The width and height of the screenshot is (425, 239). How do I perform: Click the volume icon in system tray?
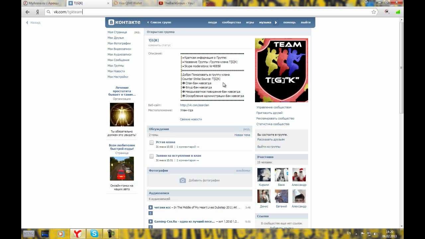[x=376, y=234]
